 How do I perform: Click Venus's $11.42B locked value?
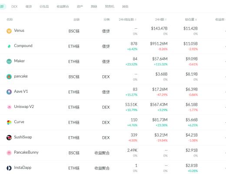coord(190,28)
